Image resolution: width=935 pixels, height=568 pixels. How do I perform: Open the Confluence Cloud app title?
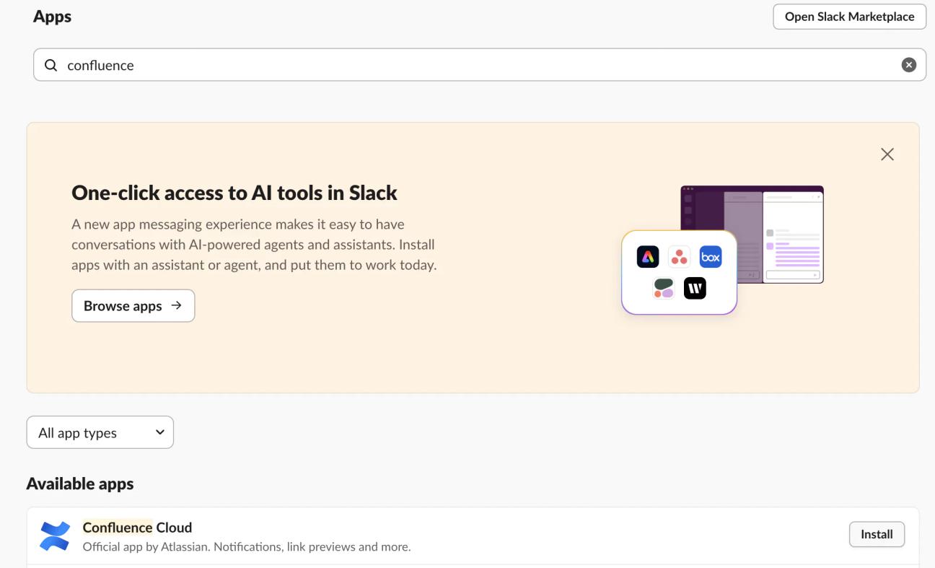pyautogui.click(x=137, y=528)
